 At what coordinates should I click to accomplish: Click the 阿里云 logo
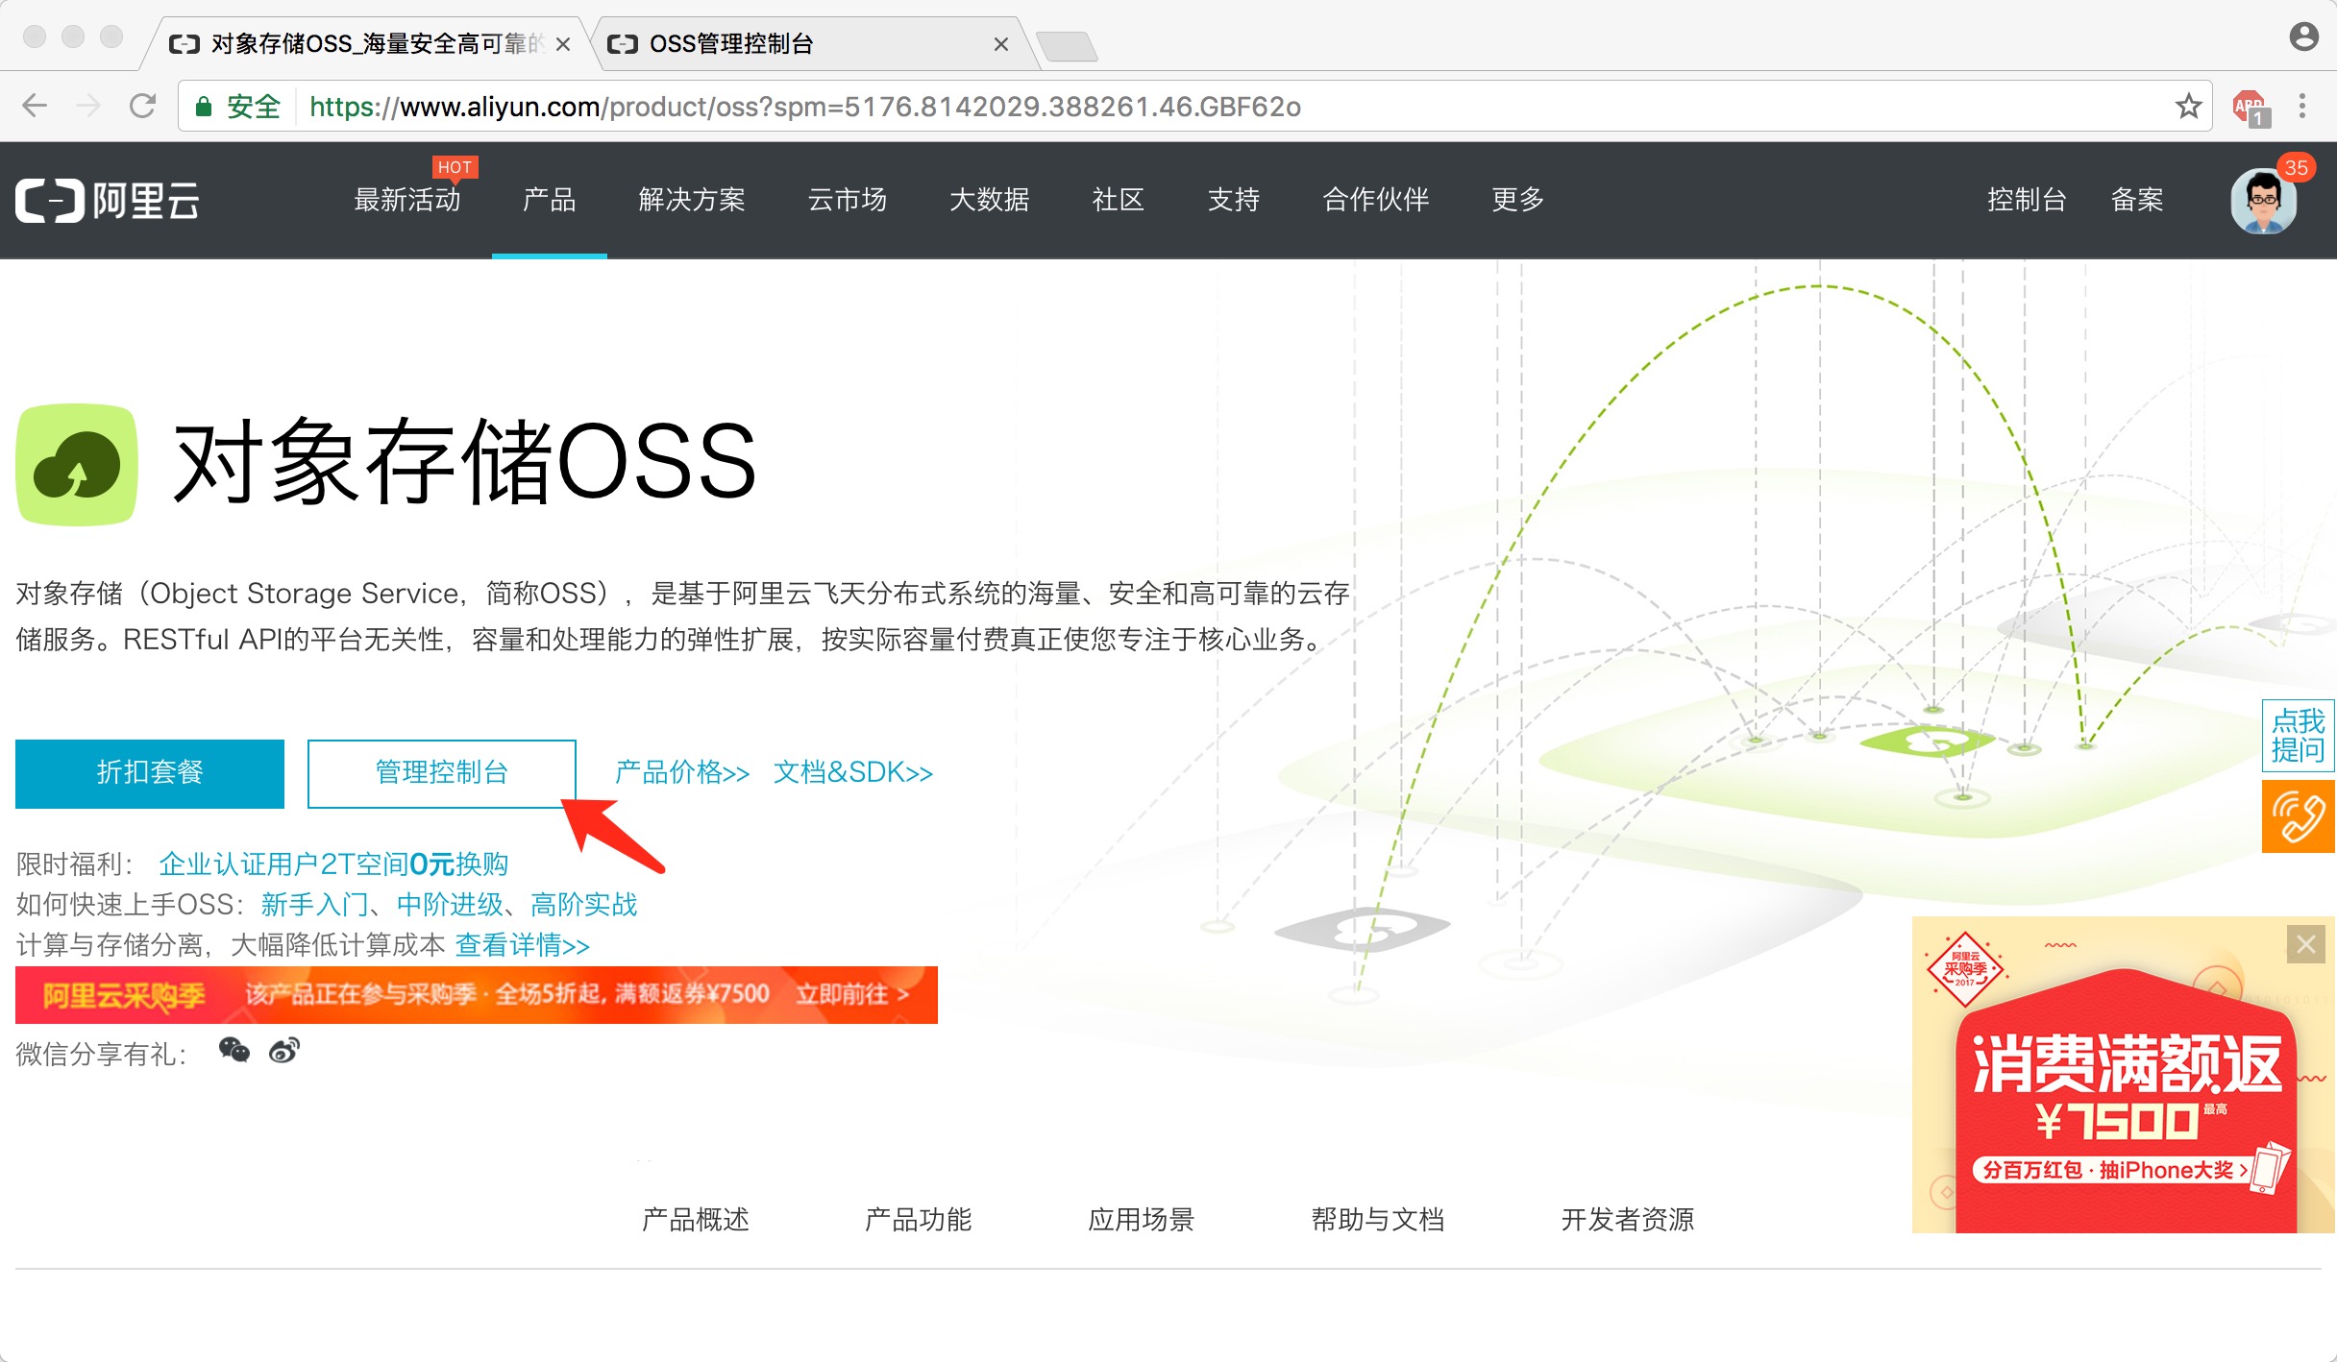click(108, 201)
